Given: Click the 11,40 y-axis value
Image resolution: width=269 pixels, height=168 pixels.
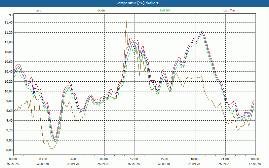Looking at the screenshot, I should [9, 23].
